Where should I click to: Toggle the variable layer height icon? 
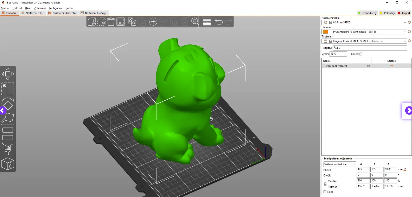pos(207,22)
